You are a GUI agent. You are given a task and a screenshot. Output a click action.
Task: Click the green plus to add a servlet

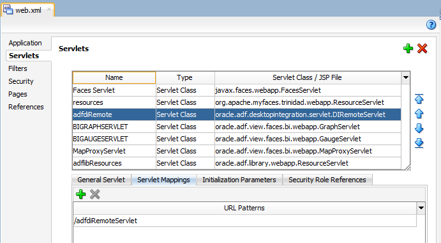[408, 49]
